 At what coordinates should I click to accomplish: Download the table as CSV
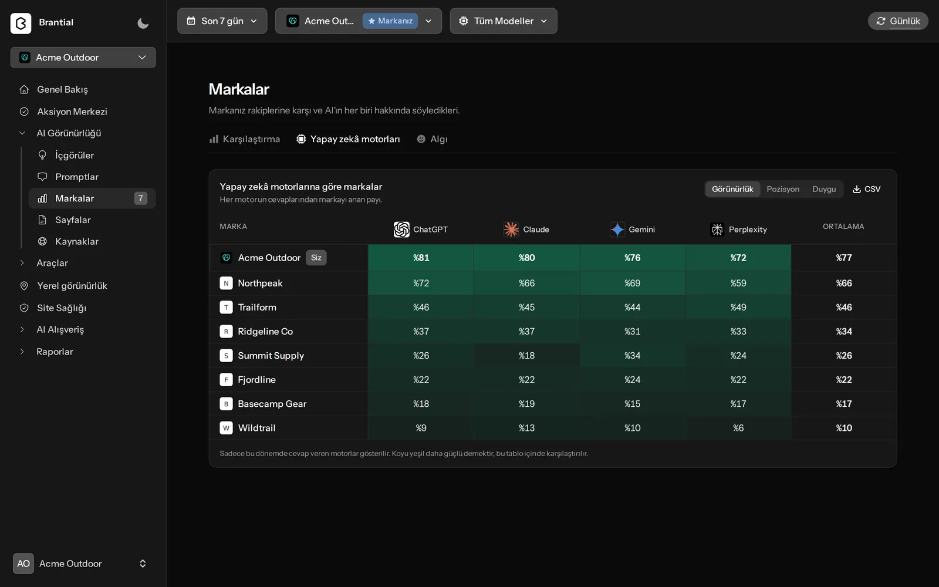point(867,189)
